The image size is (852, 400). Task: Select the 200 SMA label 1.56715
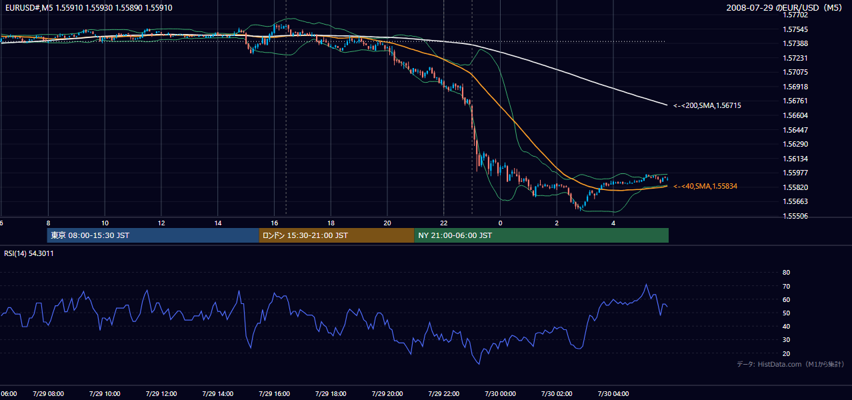coord(707,105)
